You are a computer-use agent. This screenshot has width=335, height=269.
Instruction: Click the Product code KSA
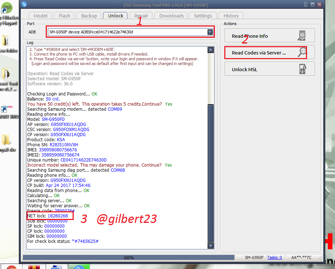coord(61,140)
